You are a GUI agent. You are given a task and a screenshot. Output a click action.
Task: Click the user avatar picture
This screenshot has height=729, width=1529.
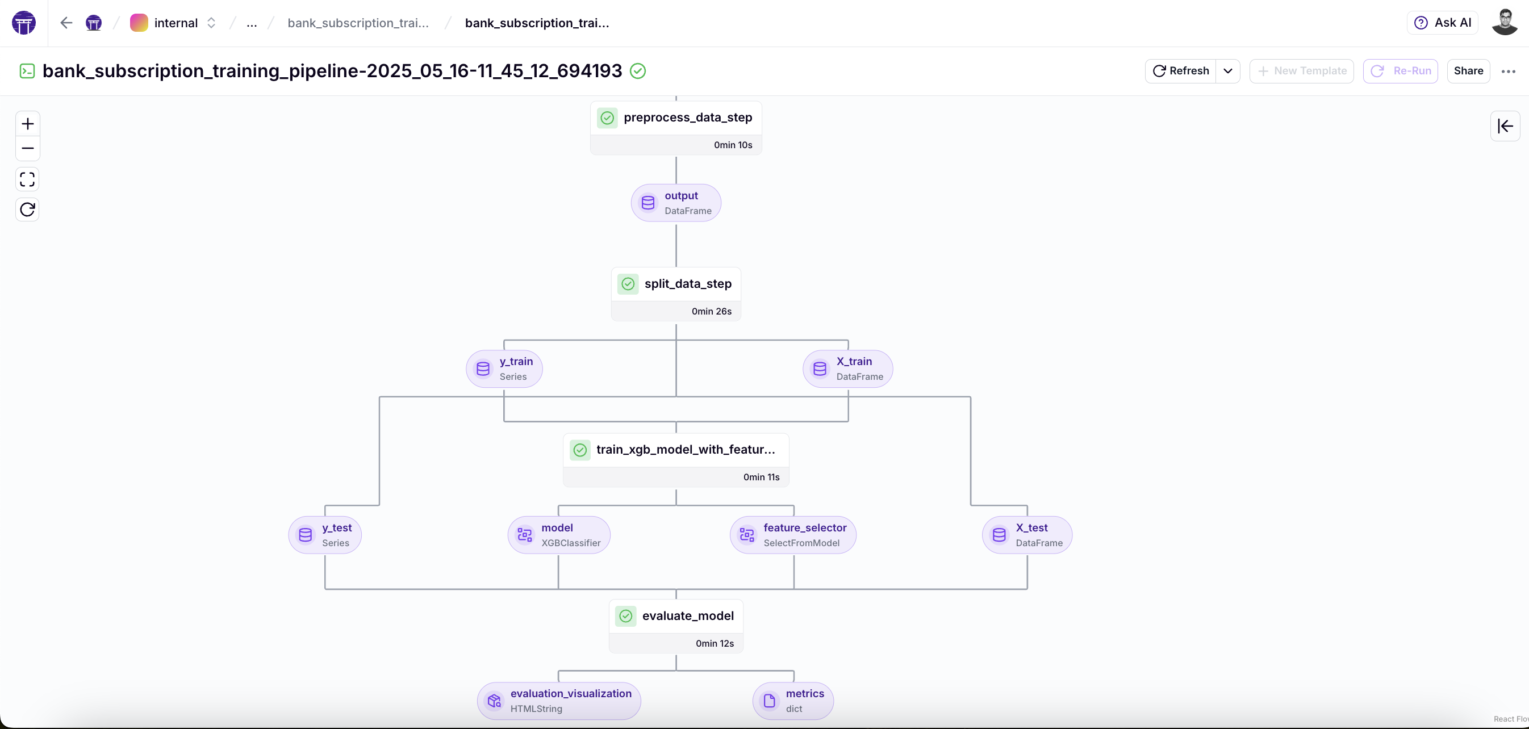click(x=1505, y=23)
